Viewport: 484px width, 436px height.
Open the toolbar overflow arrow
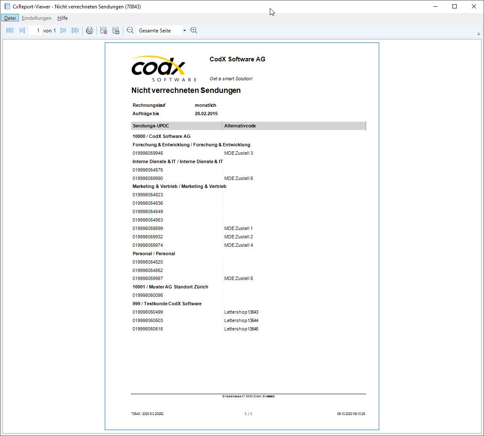point(479,34)
